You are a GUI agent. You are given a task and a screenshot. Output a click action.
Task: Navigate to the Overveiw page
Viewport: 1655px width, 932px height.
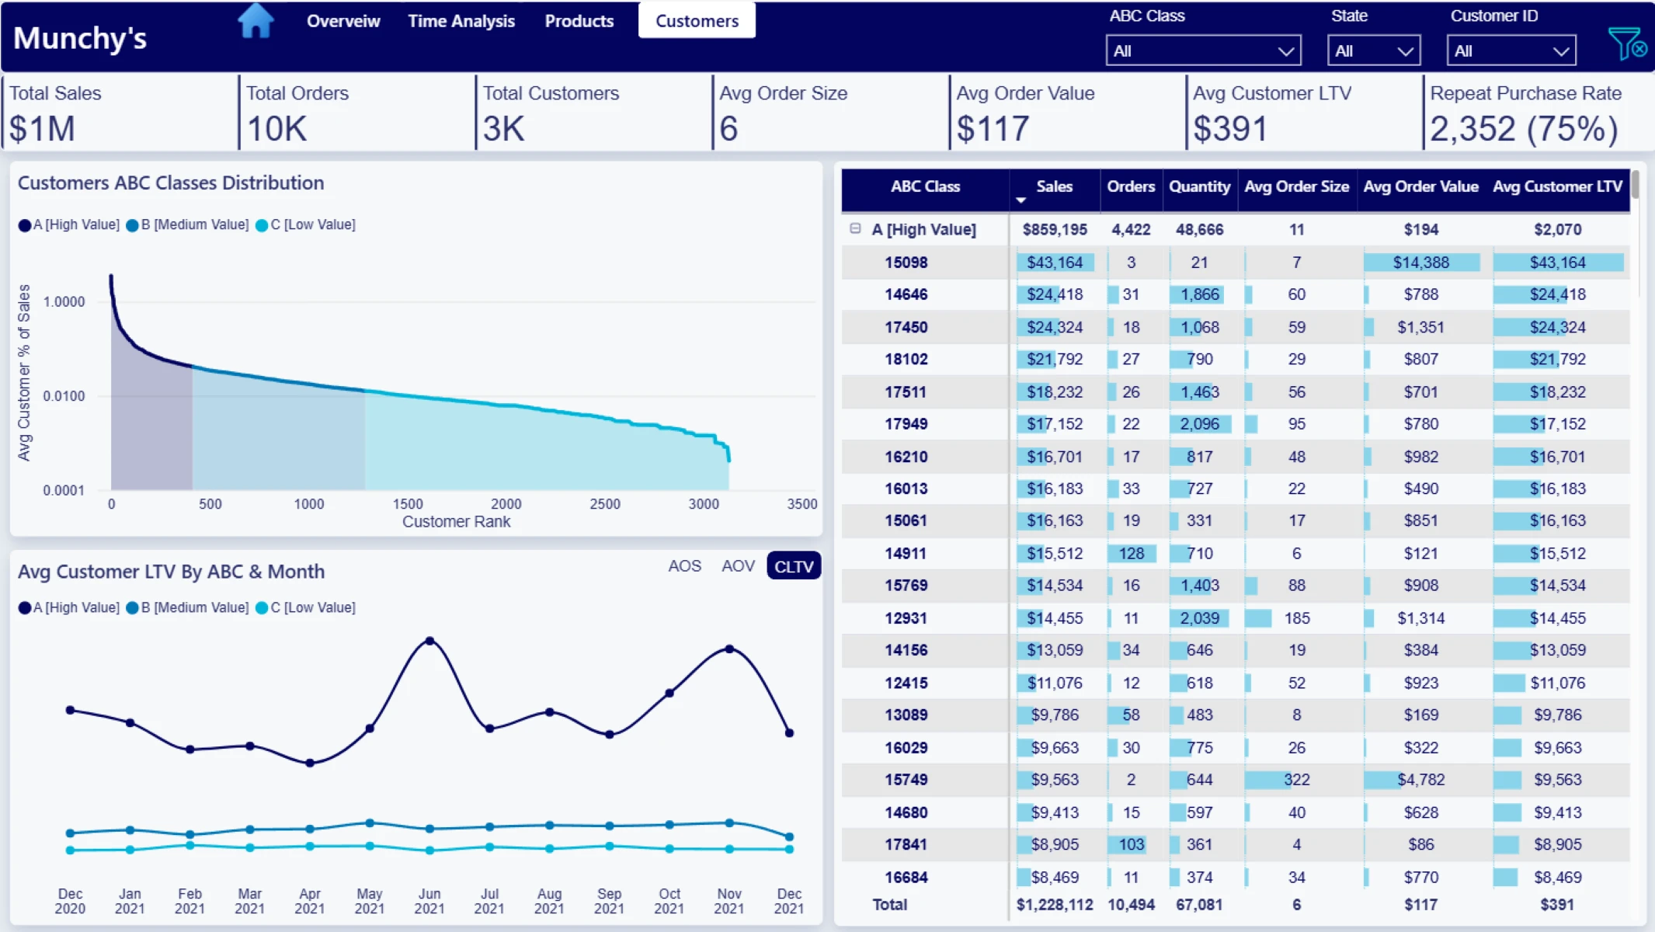click(x=343, y=21)
